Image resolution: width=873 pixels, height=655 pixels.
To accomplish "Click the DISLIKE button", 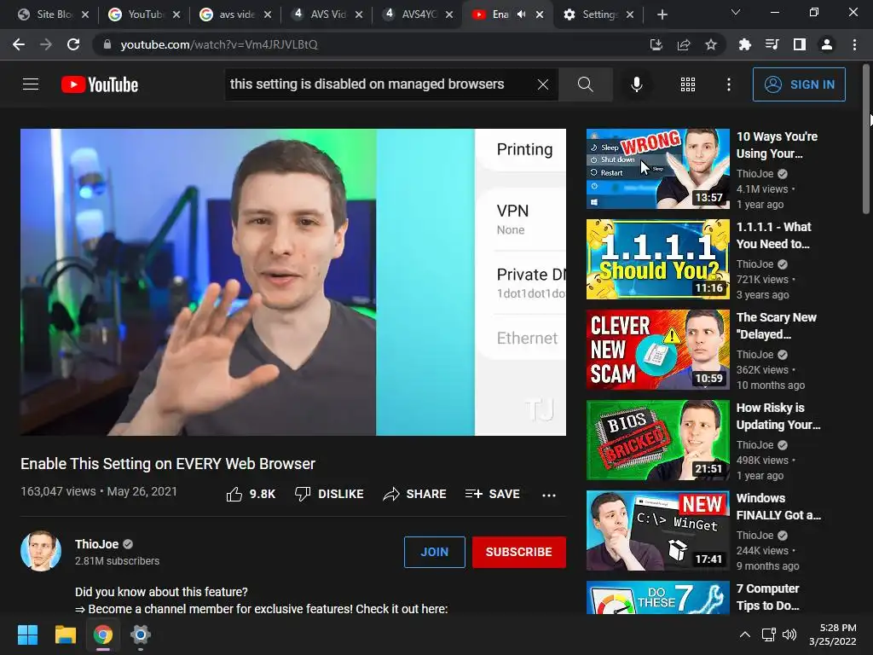I will coord(329,494).
